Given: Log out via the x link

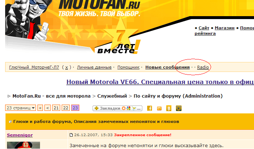Looking at the screenshot, I should [x=66, y=67].
